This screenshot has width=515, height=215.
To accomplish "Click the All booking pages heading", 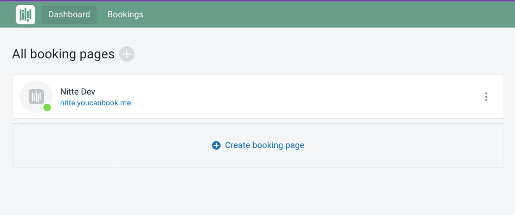I will tap(63, 54).
